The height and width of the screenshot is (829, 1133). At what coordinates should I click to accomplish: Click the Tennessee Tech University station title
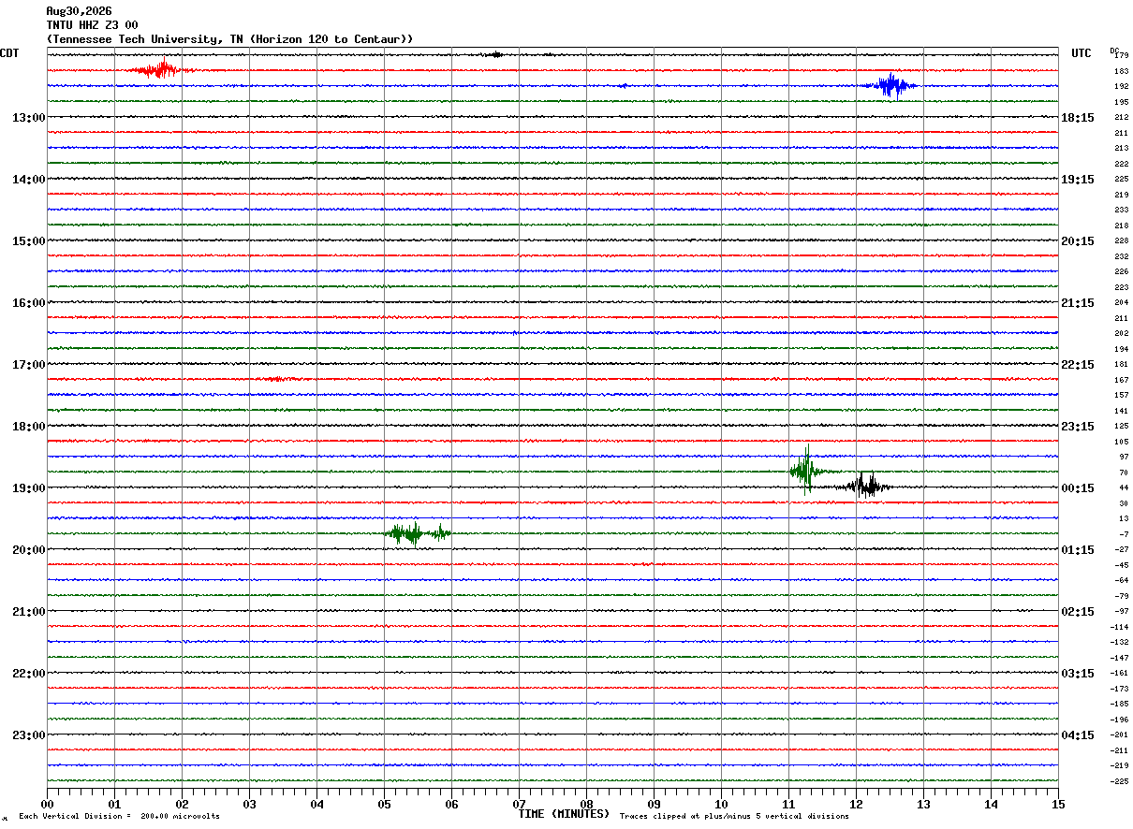(229, 39)
